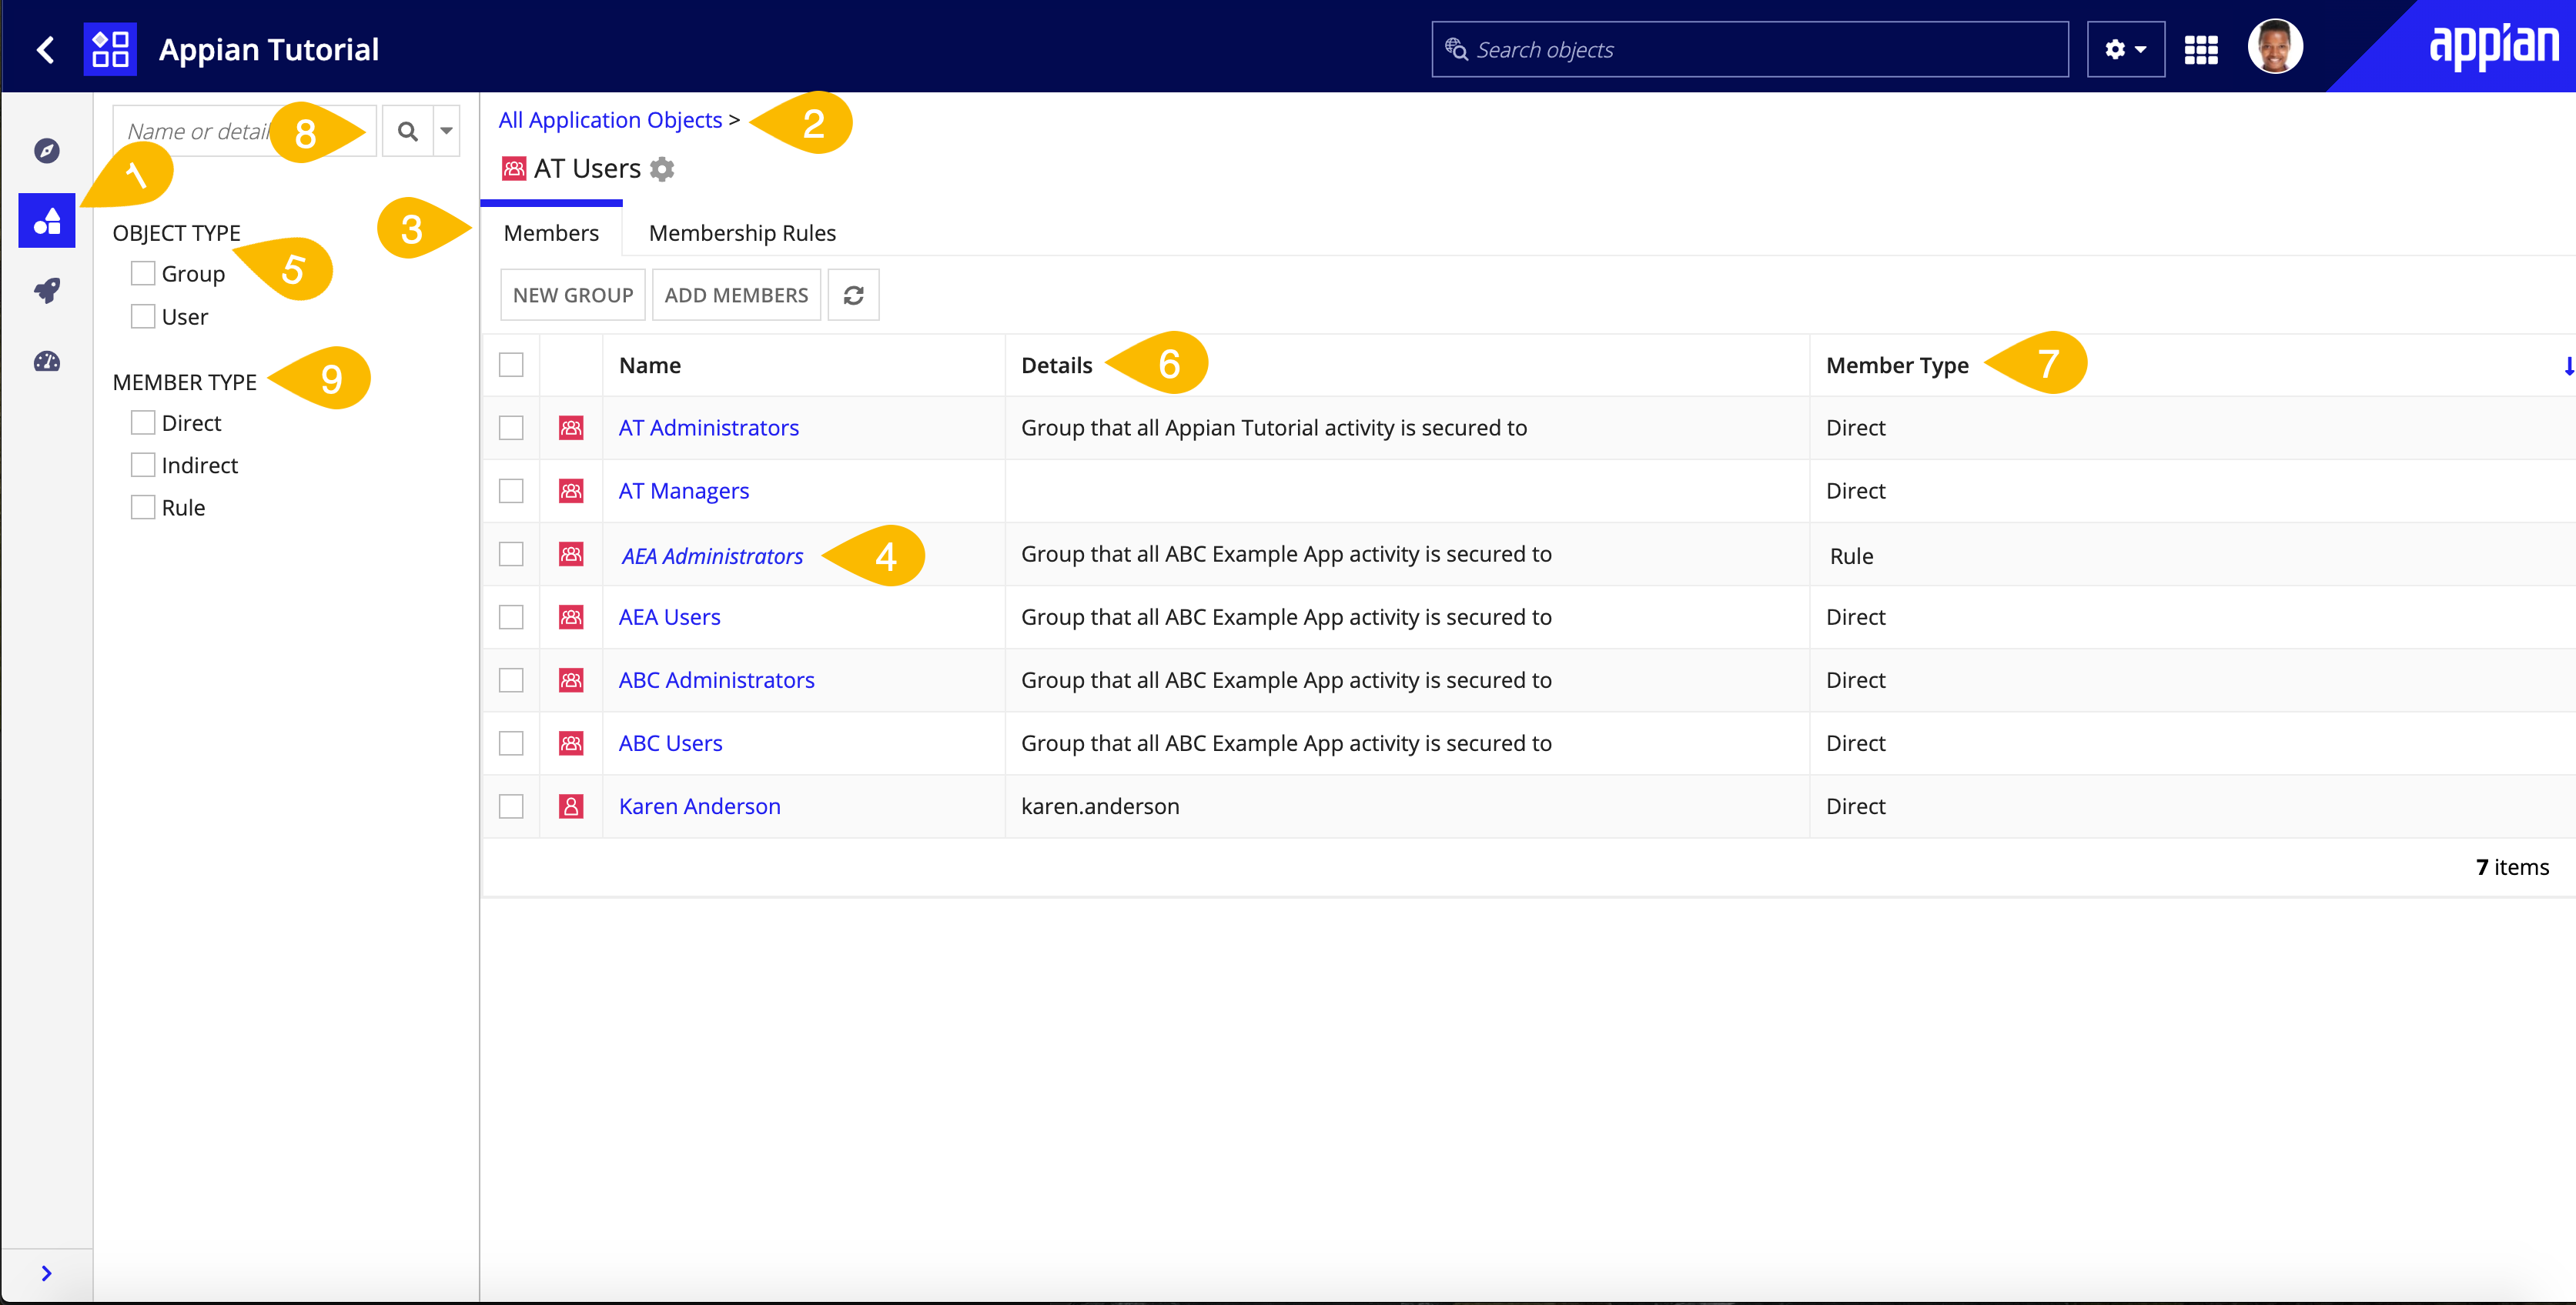Select the AT Administrators row checkbox
The height and width of the screenshot is (1305, 2576).
tap(511, 428)
